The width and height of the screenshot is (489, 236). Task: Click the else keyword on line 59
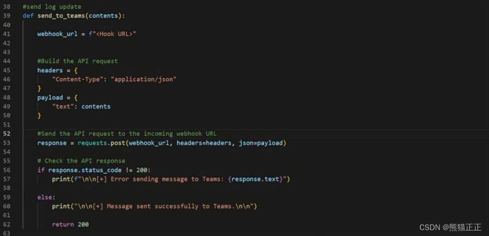pos(46,197)
